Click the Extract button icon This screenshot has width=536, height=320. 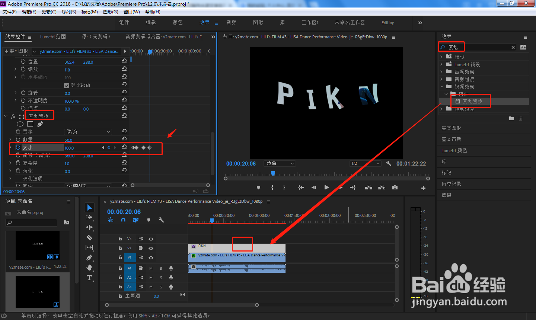pyautogui.click(x=382, y=188)
